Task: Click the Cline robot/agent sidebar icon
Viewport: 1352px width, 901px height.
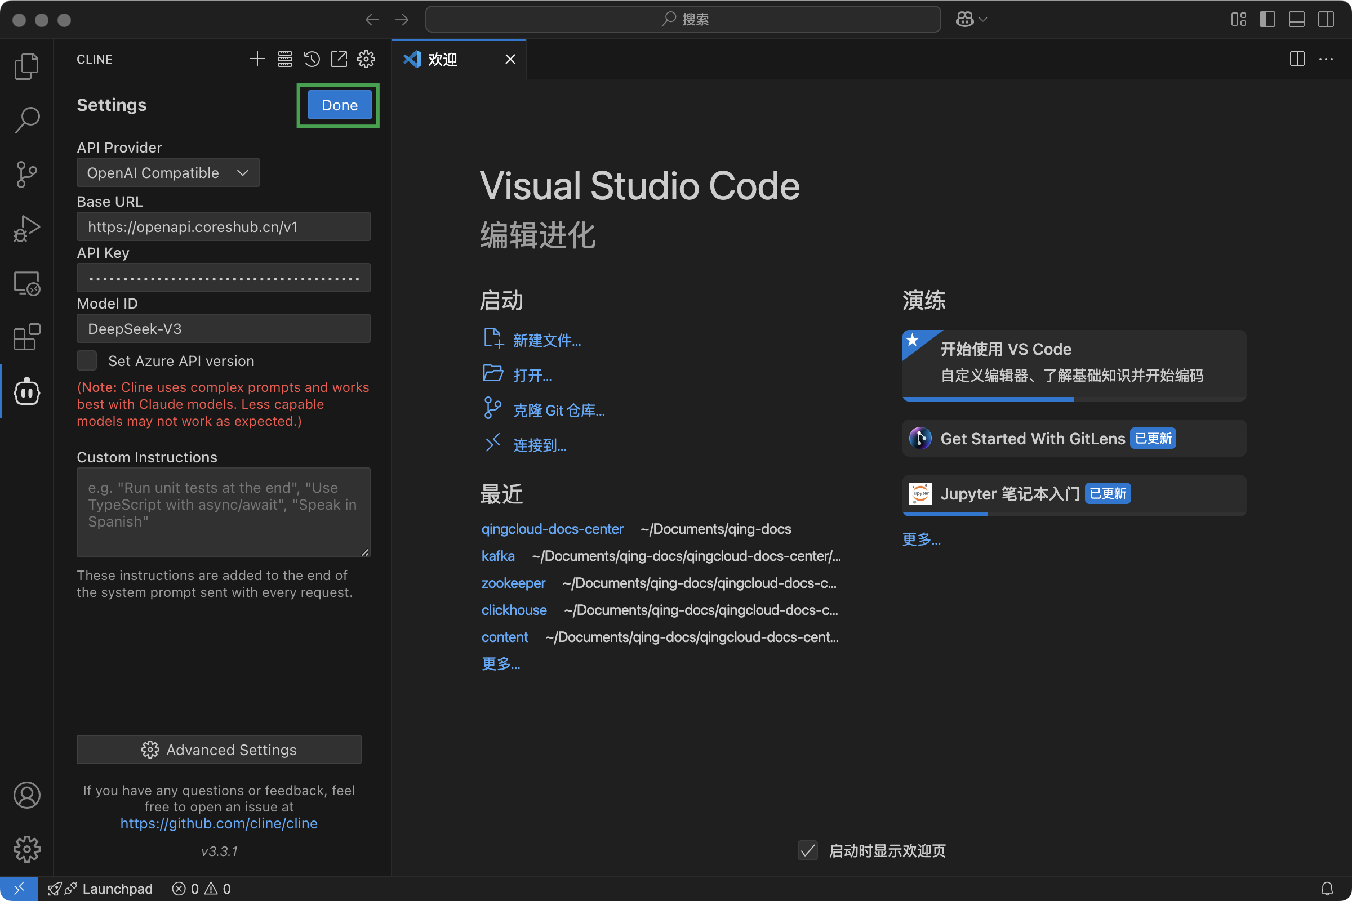Action: pyautogui.click(x=26, y=392)
